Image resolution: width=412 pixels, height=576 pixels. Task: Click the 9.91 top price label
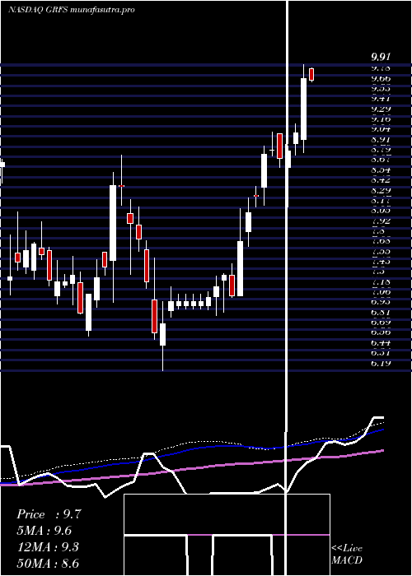pyautogui.click(x=381, y=57)
